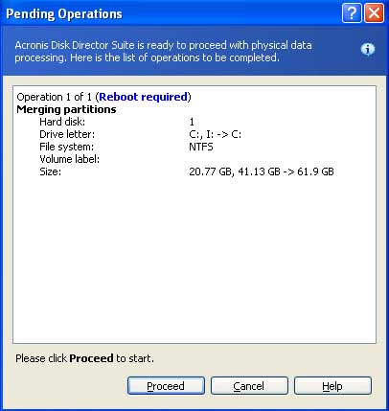The width and height of the screenshot is (389, 411).
Task: Open the Help button at bottom
Action: click(x=332, y=386)
